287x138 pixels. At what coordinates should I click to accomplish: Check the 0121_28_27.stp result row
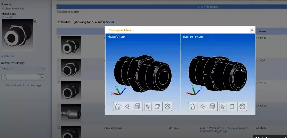[x=59, y=128]
